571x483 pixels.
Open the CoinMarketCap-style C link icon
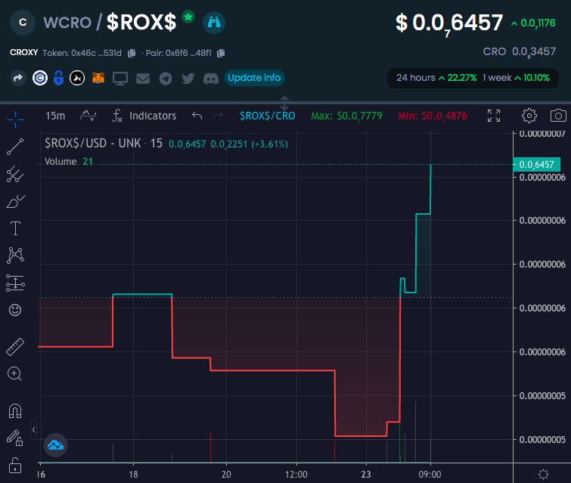point(40,78)
